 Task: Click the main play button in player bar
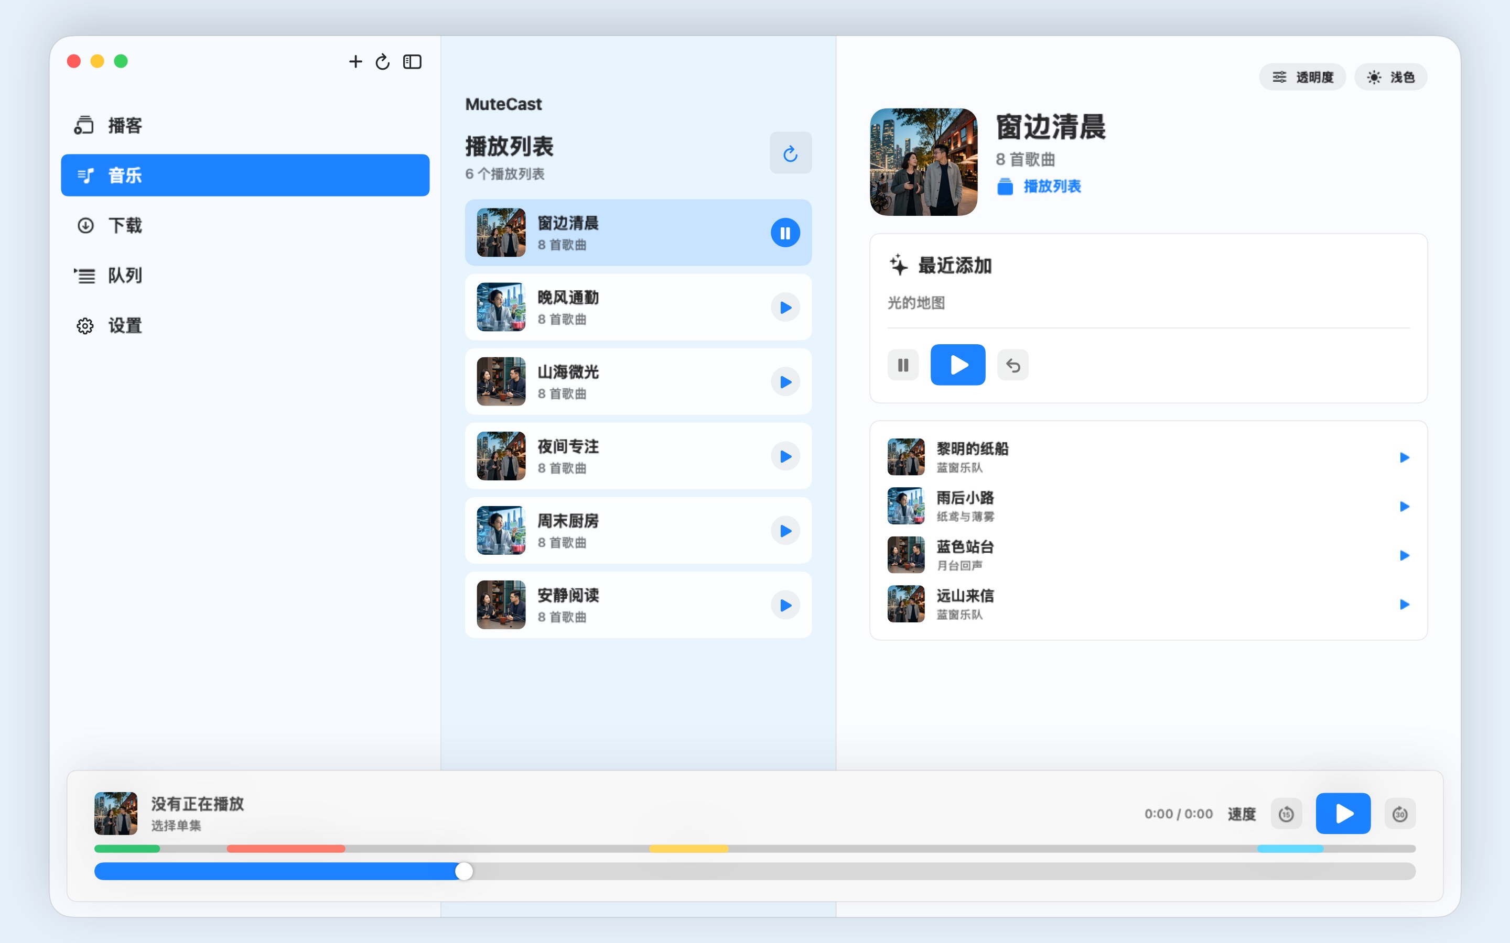click(1343, 813)
